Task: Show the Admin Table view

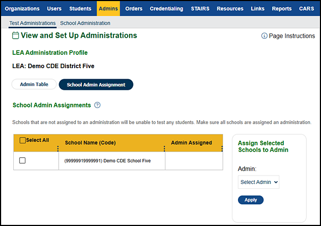Action: 34,84
